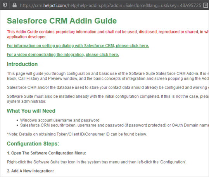Click the shield tracking protection icon
This screenshot has width=209, height=177.
click(x=5, y=5)
